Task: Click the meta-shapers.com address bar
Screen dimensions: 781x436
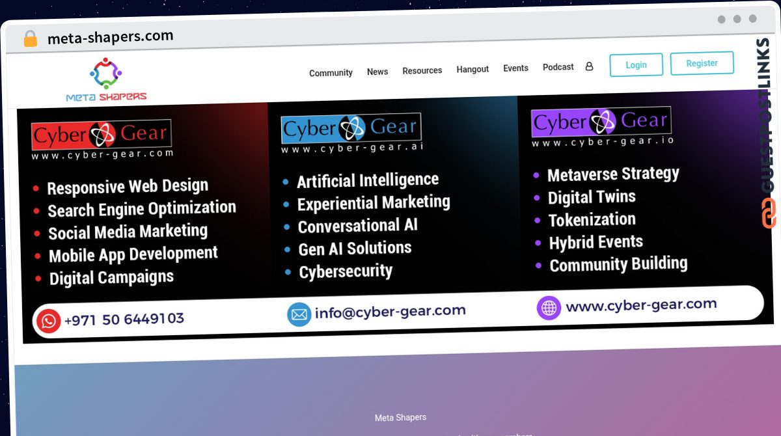Action: point(111,37)
